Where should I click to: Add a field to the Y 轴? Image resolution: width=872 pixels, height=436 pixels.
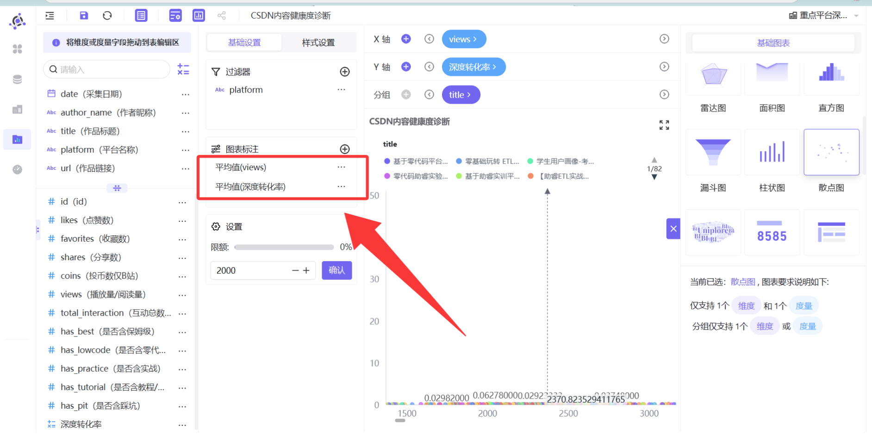pyautogui.click(x=406, y=67)
